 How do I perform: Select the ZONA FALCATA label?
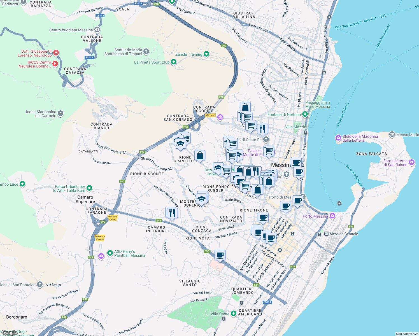coord(371,154)
